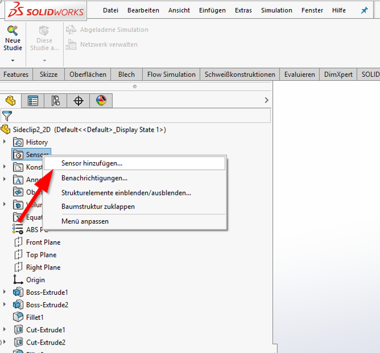Select the Front Plane tree item

click(43, 242)
